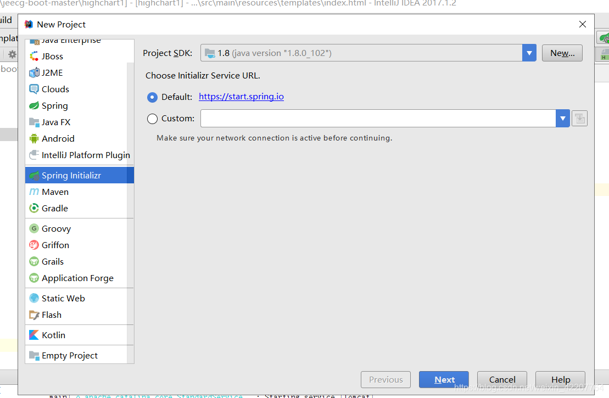Open the https://start.spring.io link

[x=241, y=97]
